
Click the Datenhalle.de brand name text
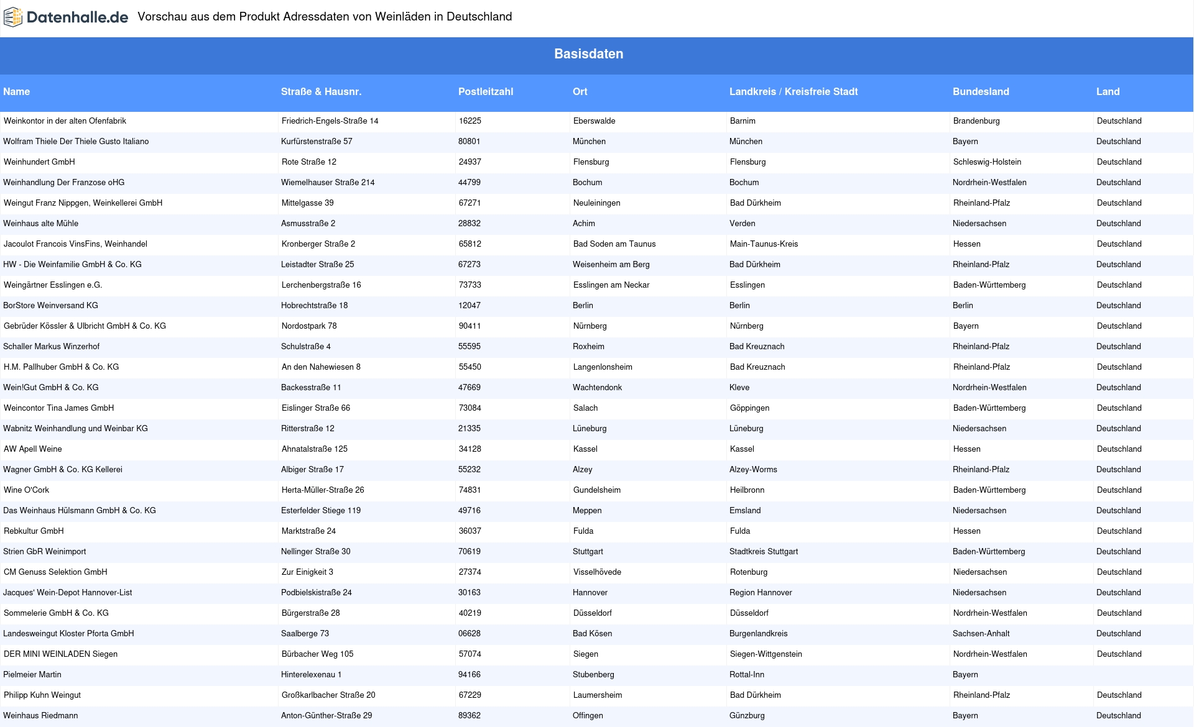77,17
